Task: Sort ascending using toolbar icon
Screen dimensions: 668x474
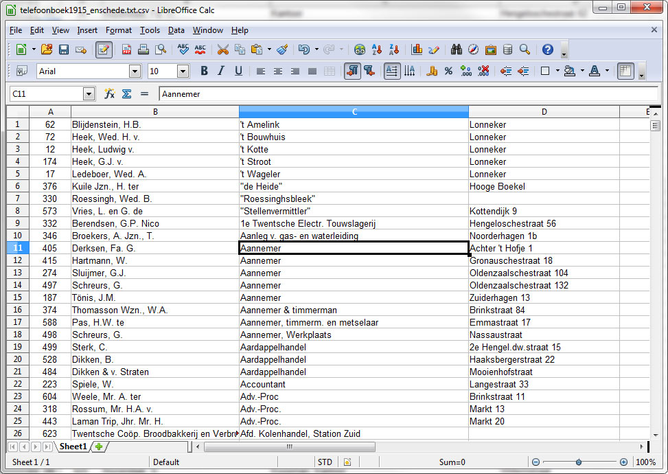Action: [377, 49]
